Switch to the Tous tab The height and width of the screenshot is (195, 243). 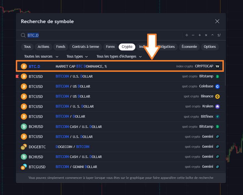pyautogui.click(x=27, y=47)
